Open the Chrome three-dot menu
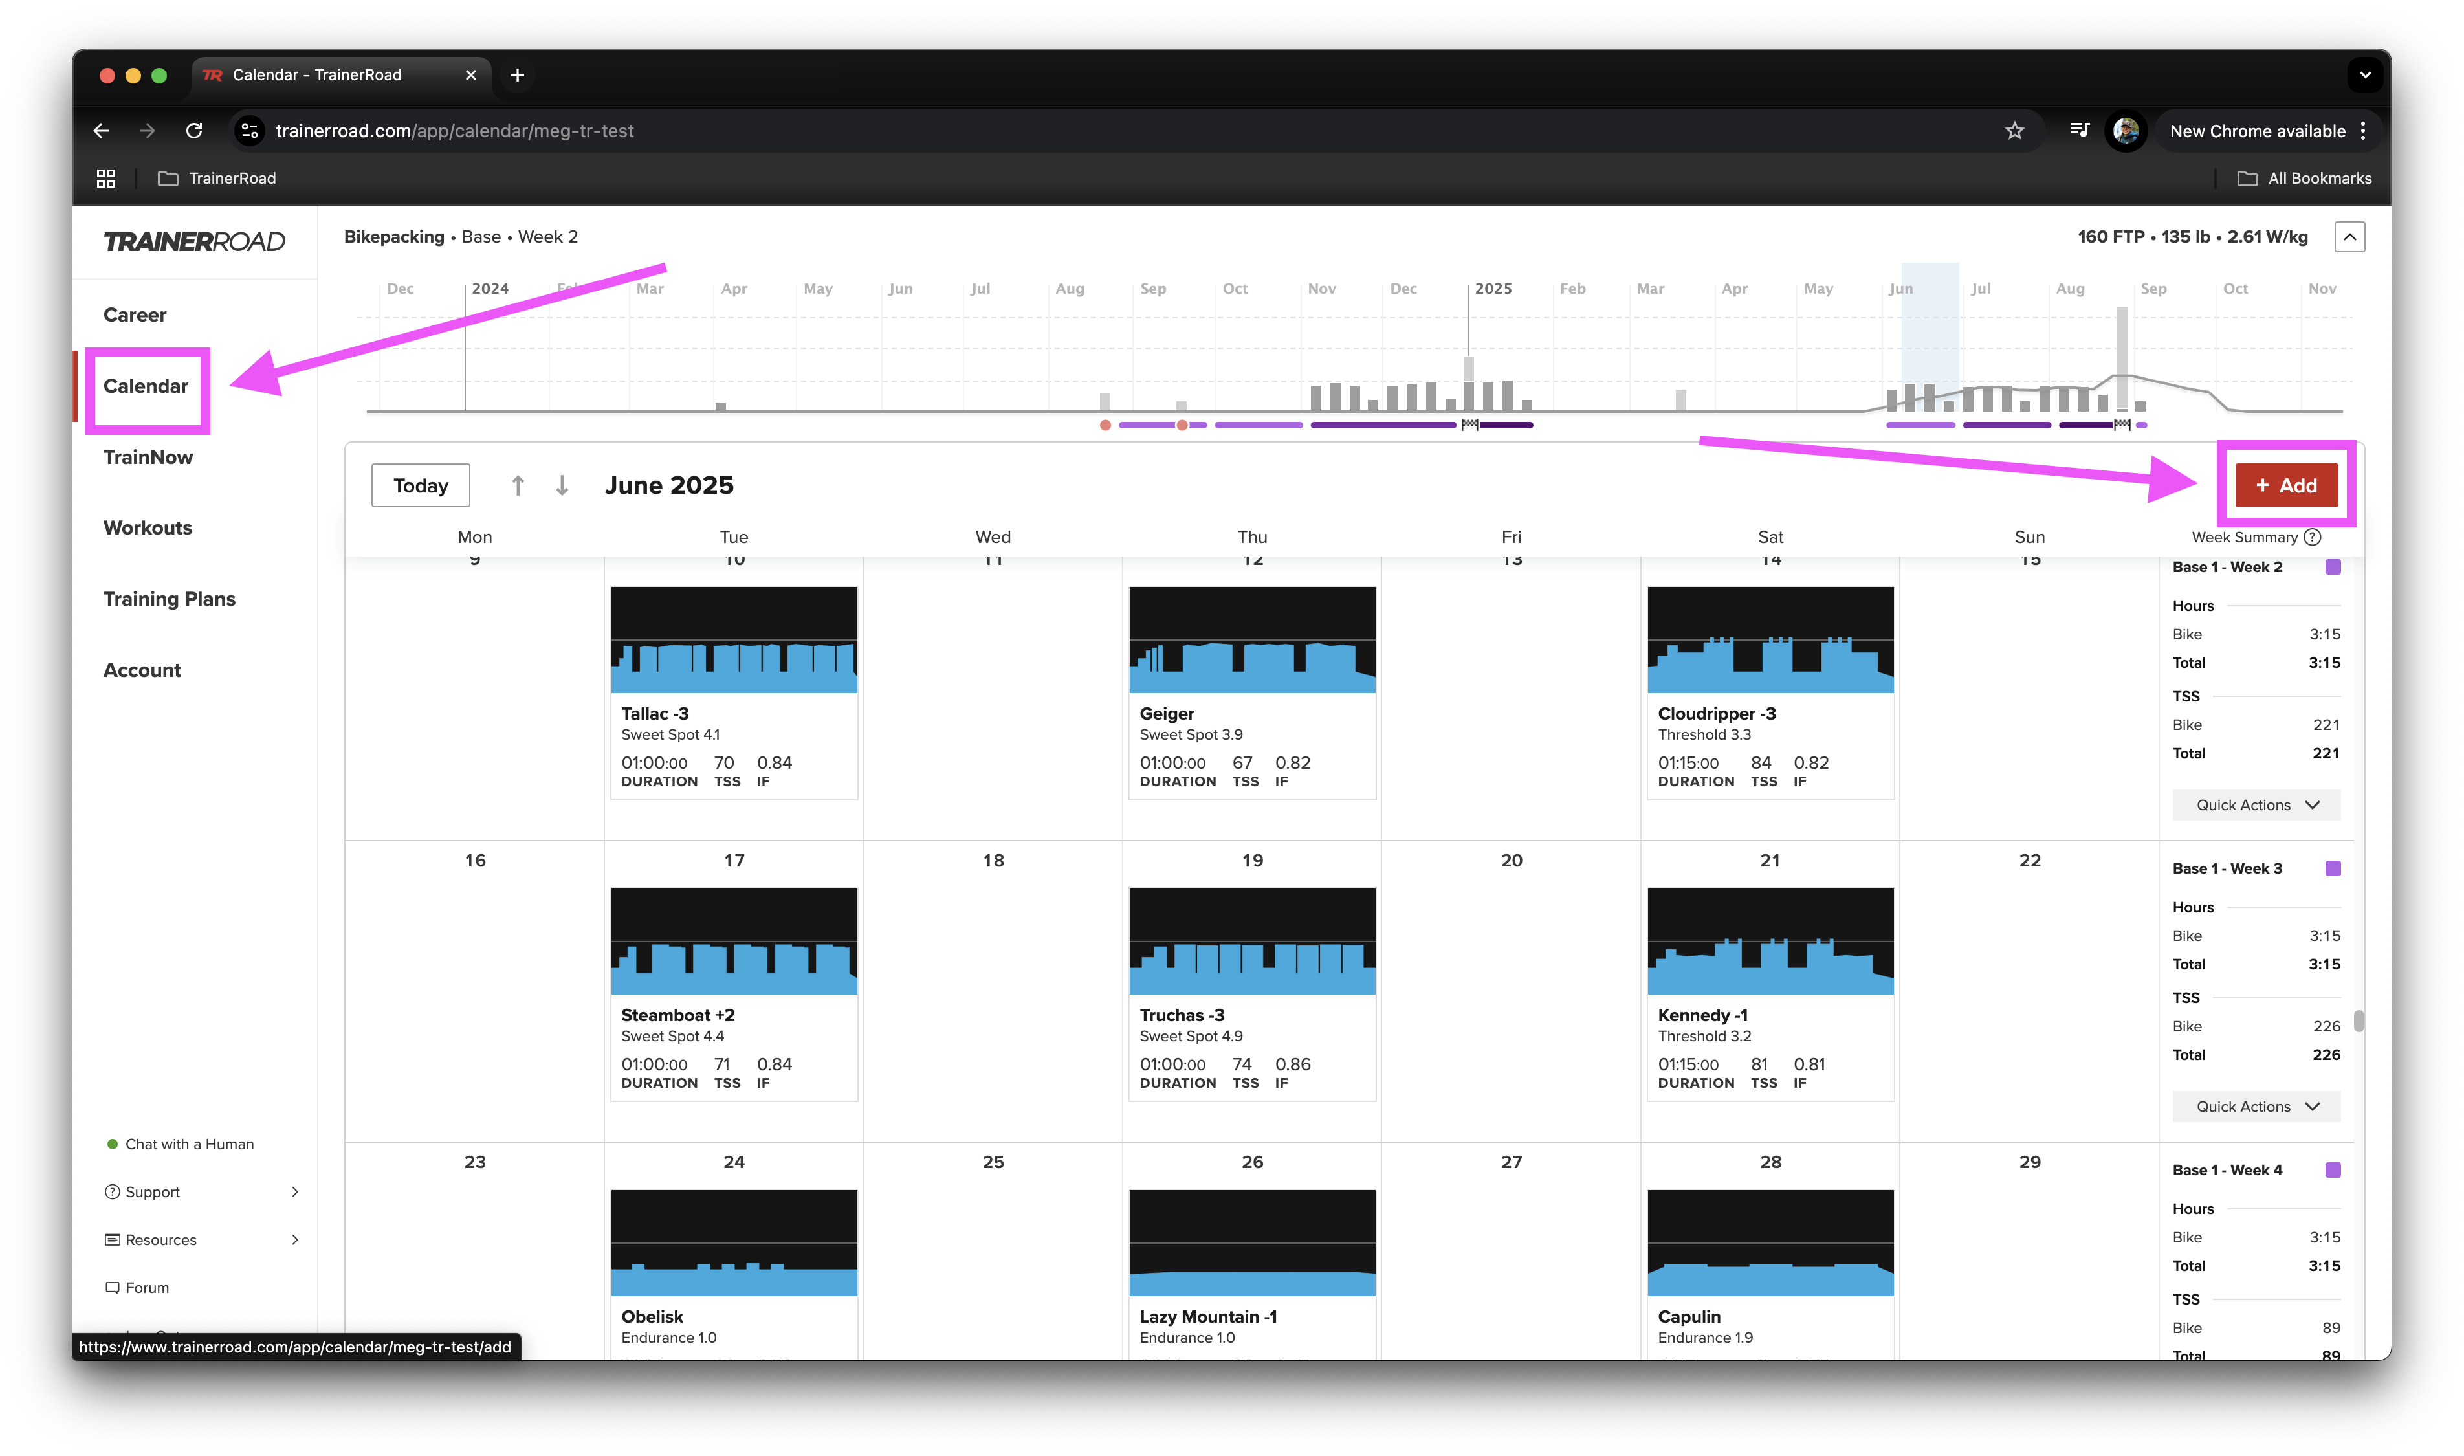 (x=2363, y=131)
